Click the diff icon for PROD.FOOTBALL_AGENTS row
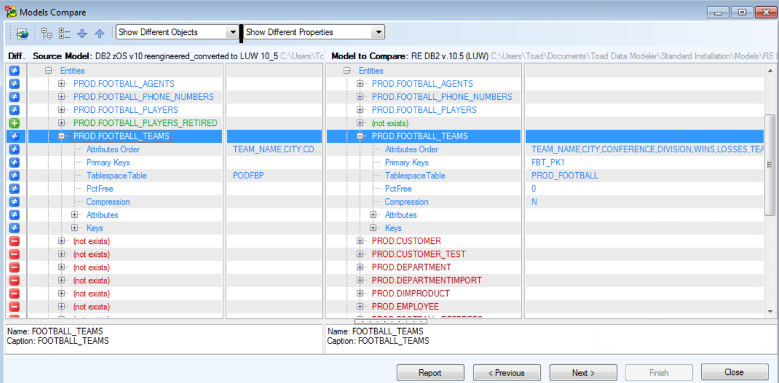The height and width of the screenshot is (383, 779). coord(14,84)
